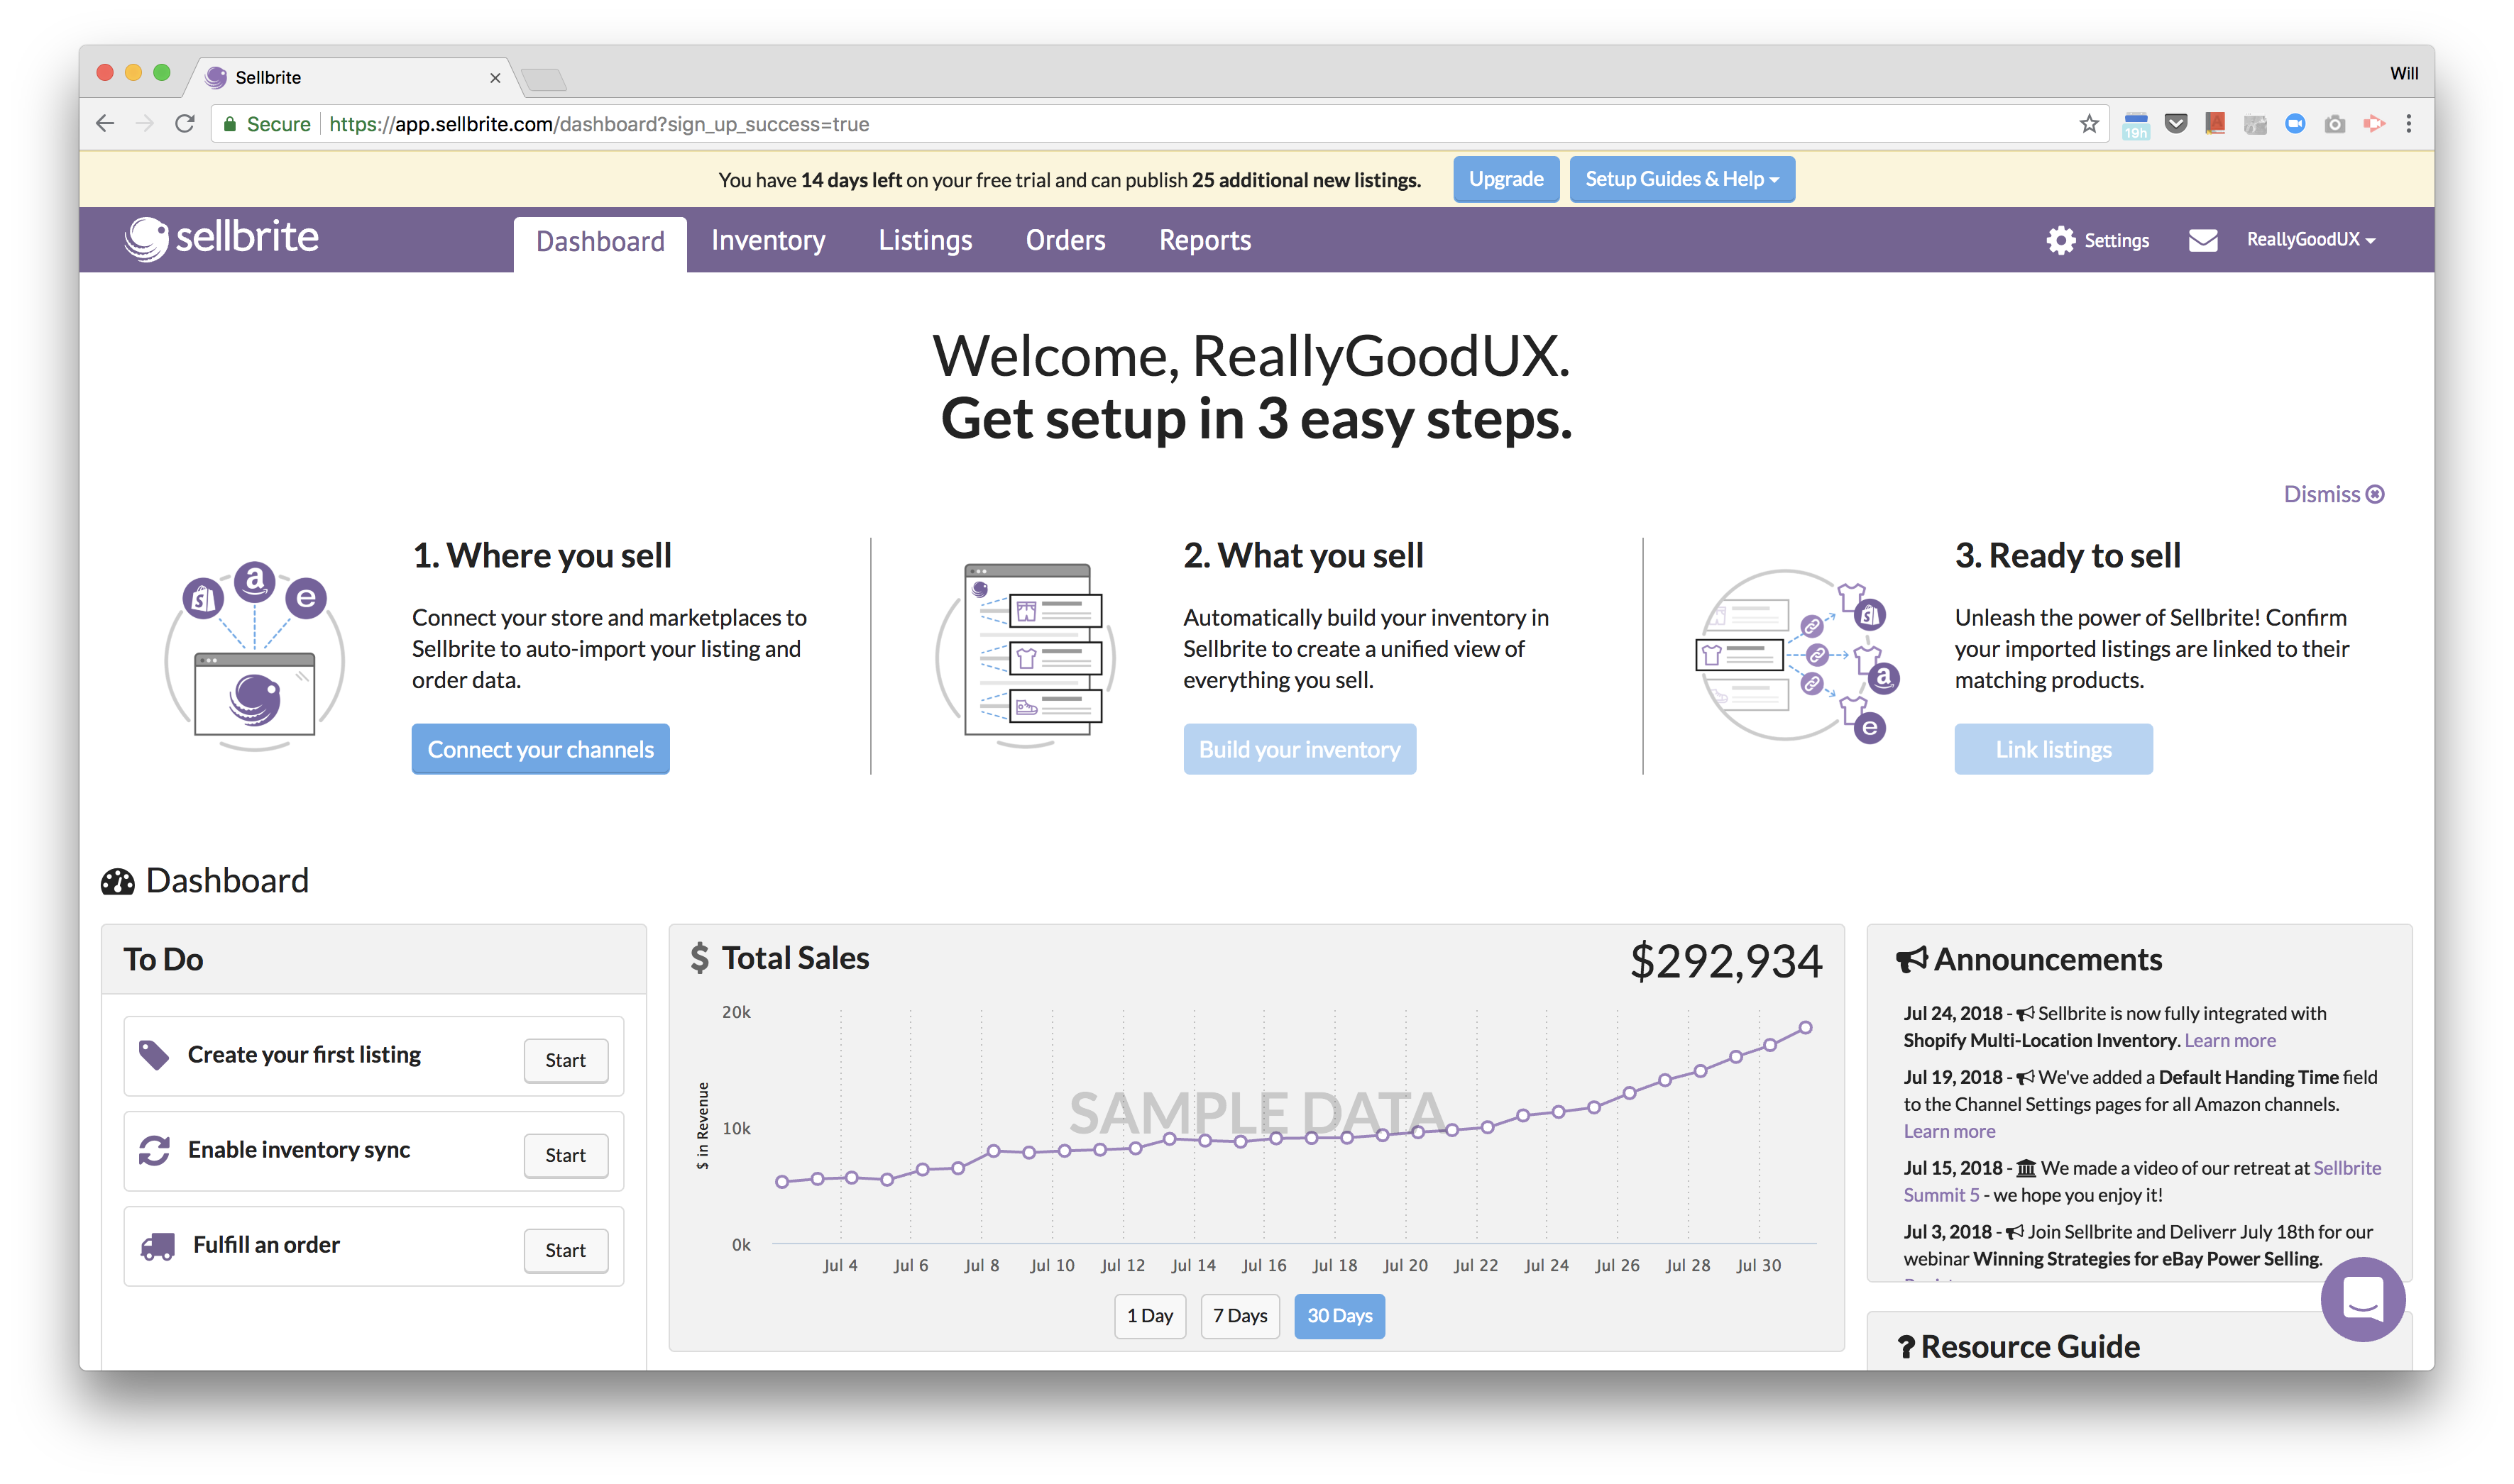Click the Secure label in address bar
Image resolution: width=2514 pixels, height=1484 pixels.
(x=278, y=124)
